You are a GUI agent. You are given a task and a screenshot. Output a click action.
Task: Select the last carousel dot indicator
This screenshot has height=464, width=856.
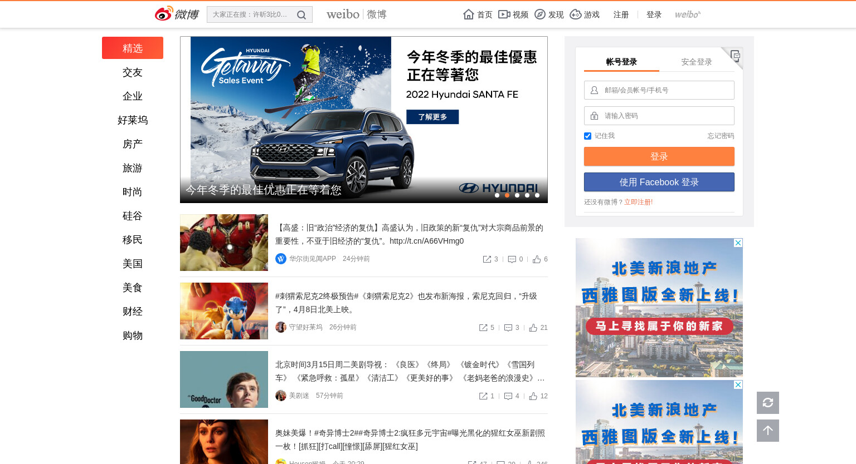[x=537, y=195]
